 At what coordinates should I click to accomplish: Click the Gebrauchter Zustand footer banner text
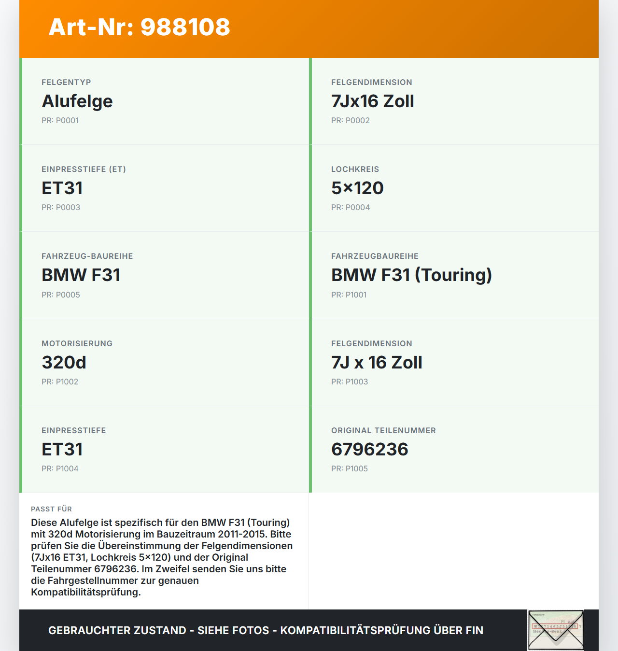pos(266,630)
